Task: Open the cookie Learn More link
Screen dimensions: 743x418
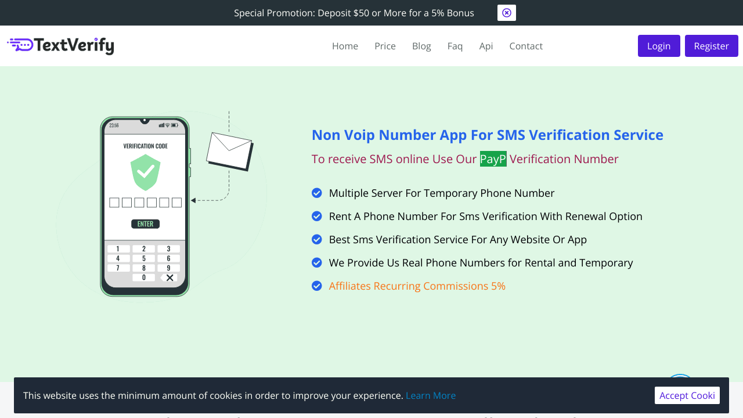Action: tap(431, 395)
